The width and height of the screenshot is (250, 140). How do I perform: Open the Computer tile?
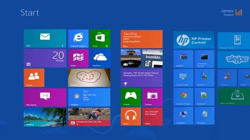pos(183,116)
